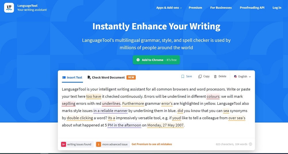The height and width of the screenshot is (154, 288).
Task: Open the Premium page
Action: (195, 8)
